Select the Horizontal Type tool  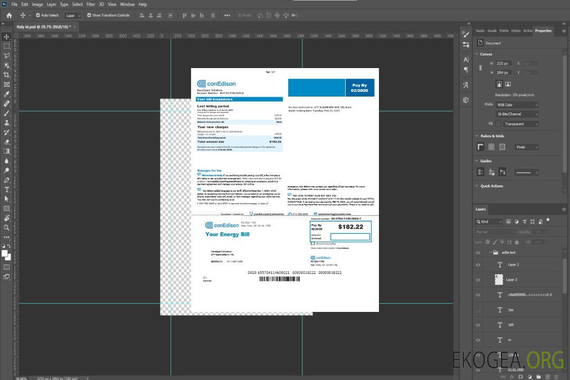pos(6,189)
